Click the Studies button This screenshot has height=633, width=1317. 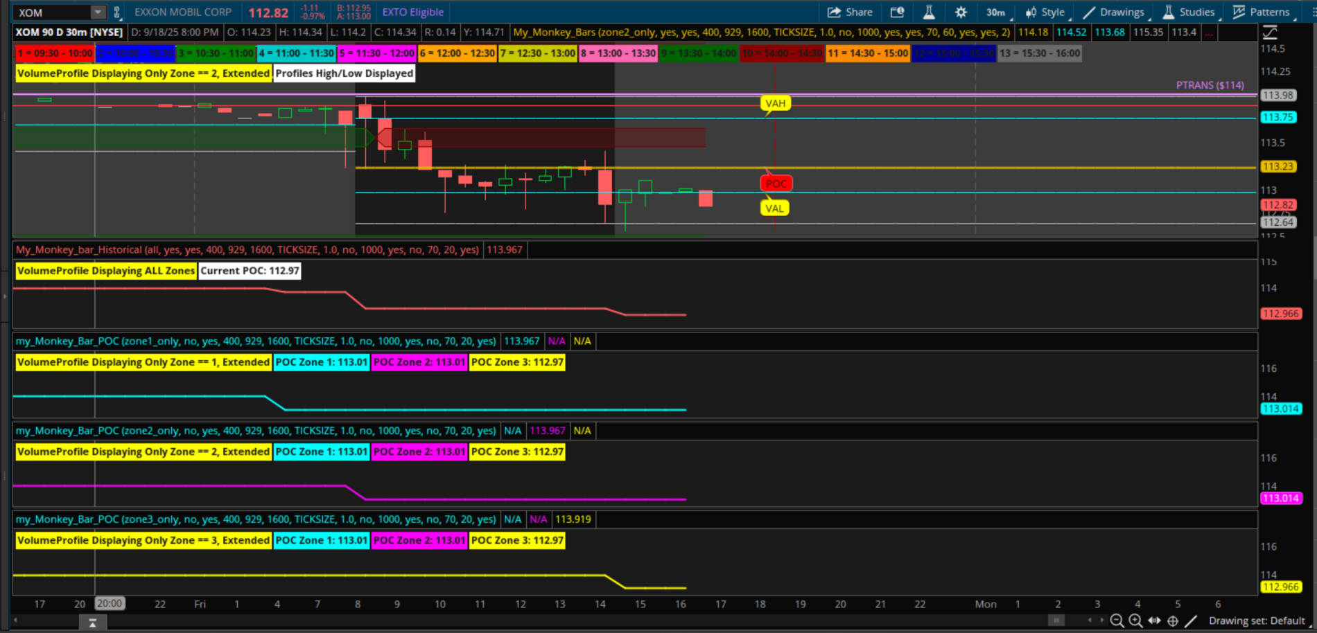(x=1189, y=12)
